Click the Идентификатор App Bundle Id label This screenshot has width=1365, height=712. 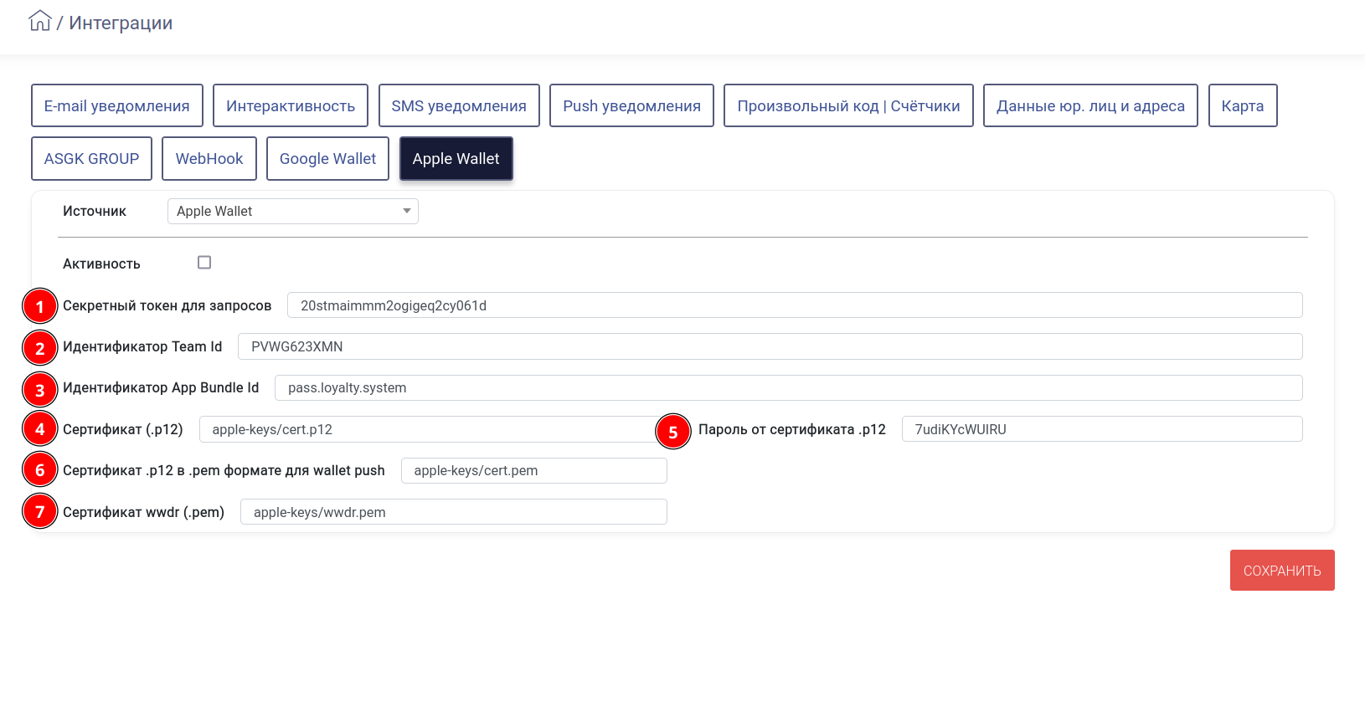click(161, 387)
